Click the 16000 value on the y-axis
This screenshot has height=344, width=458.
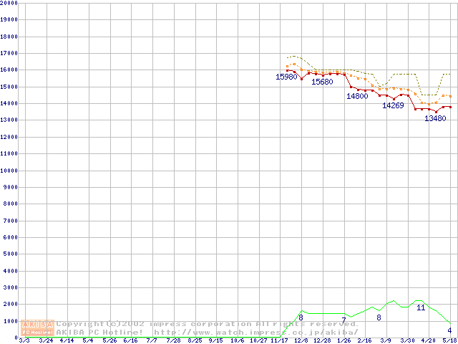click(x=9, y=70)
